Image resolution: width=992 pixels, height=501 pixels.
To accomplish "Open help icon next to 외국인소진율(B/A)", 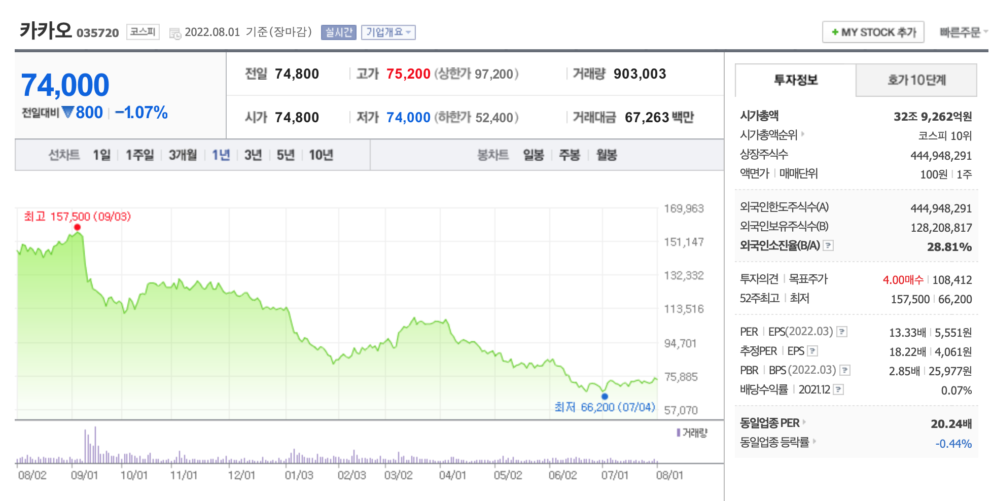I will (x=828, y=246).
